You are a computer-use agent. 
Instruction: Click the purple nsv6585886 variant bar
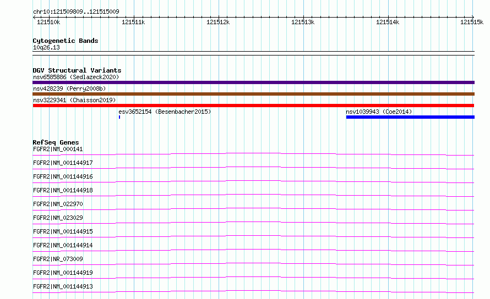pyautogui.click(x=253, y=82)
